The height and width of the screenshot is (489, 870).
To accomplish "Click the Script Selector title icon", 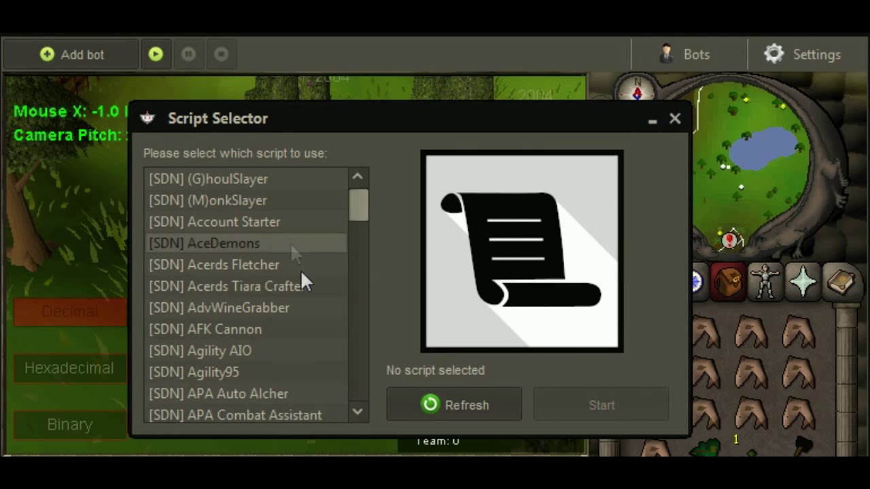I will (x=147, y=118).
